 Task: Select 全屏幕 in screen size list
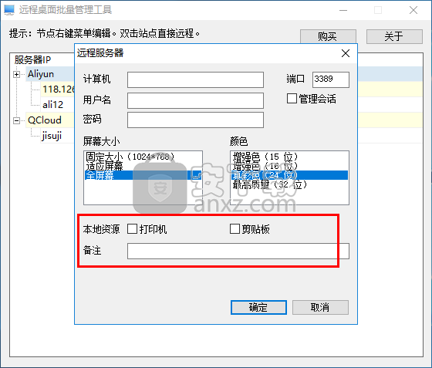(x=143, y=175)
